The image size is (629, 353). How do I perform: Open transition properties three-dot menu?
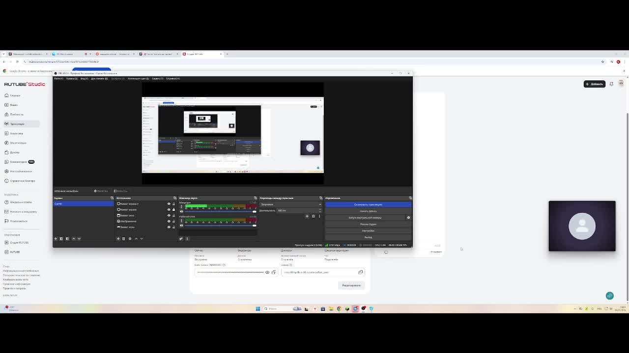(x=319, y=216)
